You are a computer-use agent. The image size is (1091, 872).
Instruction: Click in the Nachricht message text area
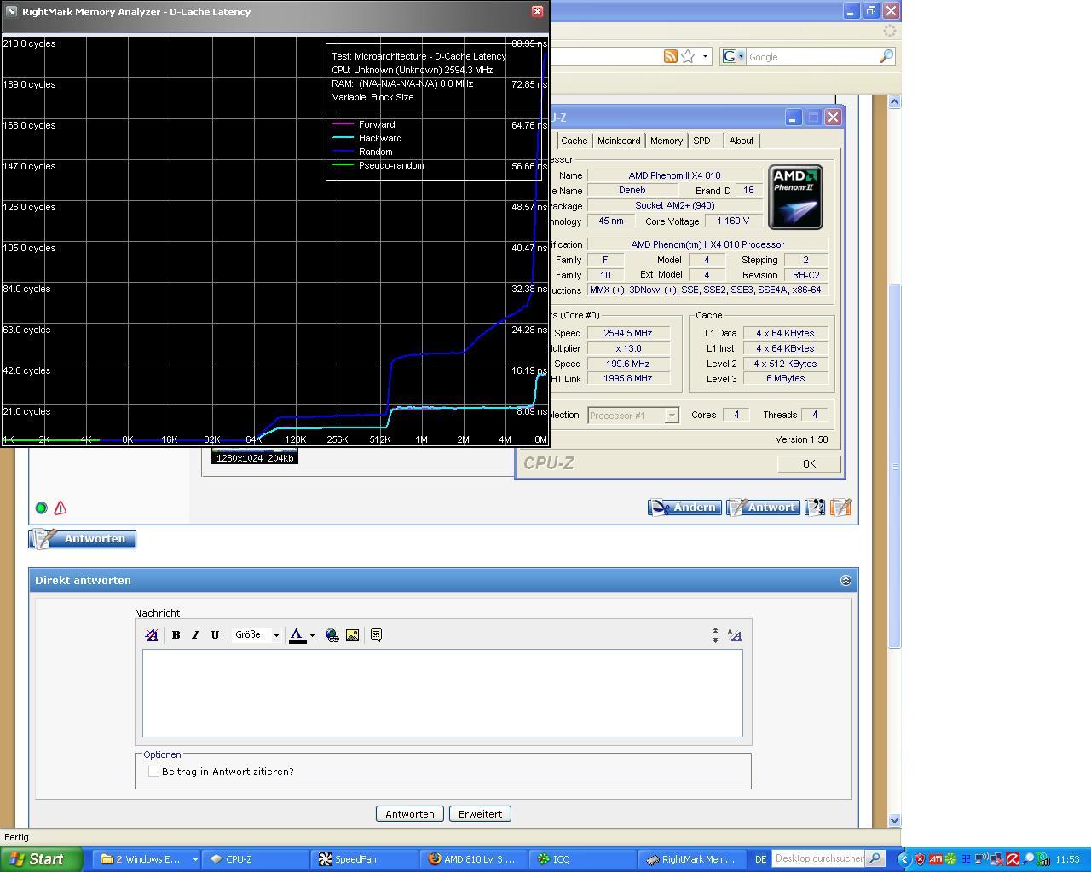442,693
